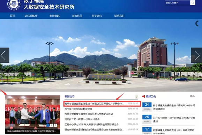Image resolution: width=202 pixels, height=135 pixels.
Task: Click the date 2018-12-26
Action: coord(133,124)
